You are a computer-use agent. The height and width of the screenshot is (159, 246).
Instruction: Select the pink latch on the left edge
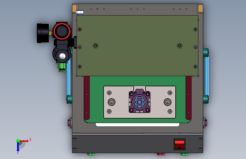[70, 123]
